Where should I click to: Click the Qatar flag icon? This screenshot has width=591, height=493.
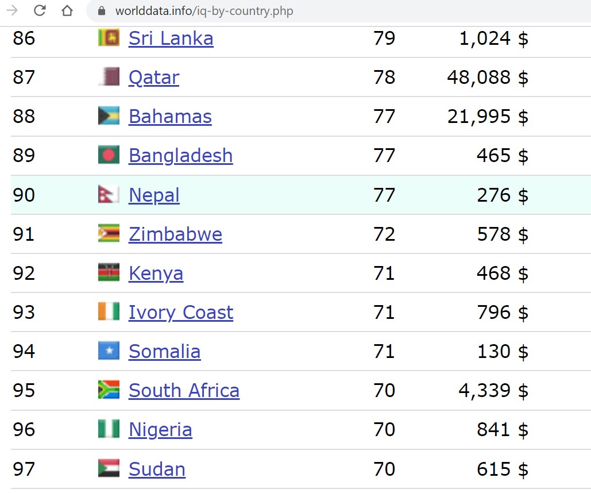[x=109, y=76]
